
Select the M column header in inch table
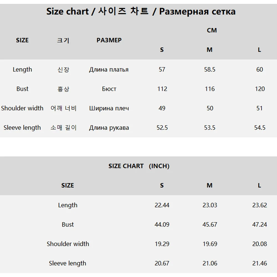209,186
